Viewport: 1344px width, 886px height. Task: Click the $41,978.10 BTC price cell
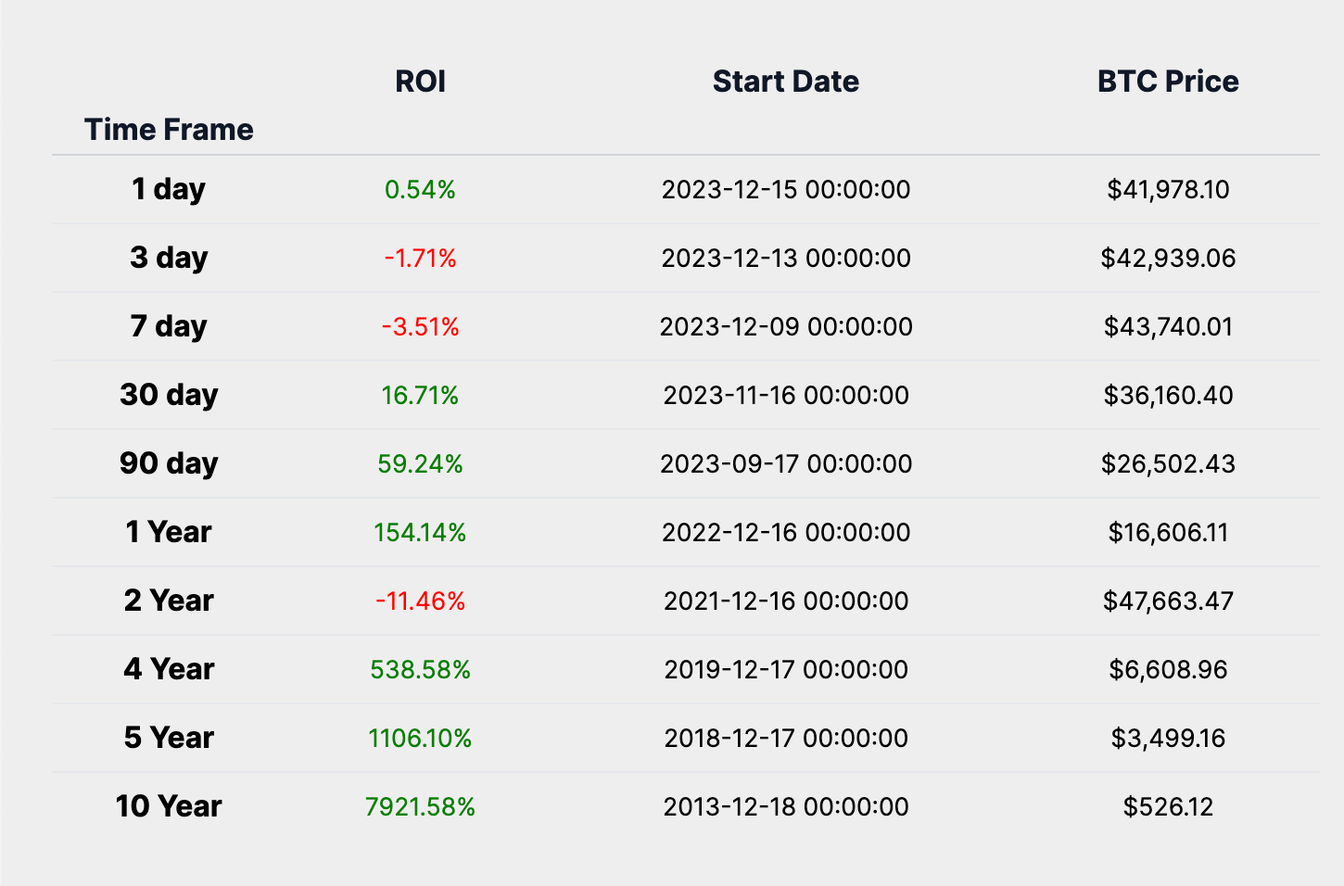pyautogui.click(x=1168, y=190)
